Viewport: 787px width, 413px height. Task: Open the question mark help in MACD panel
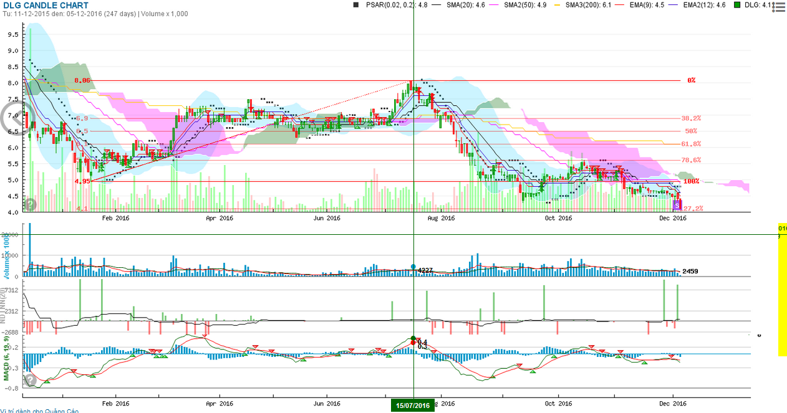pos(30,379)
